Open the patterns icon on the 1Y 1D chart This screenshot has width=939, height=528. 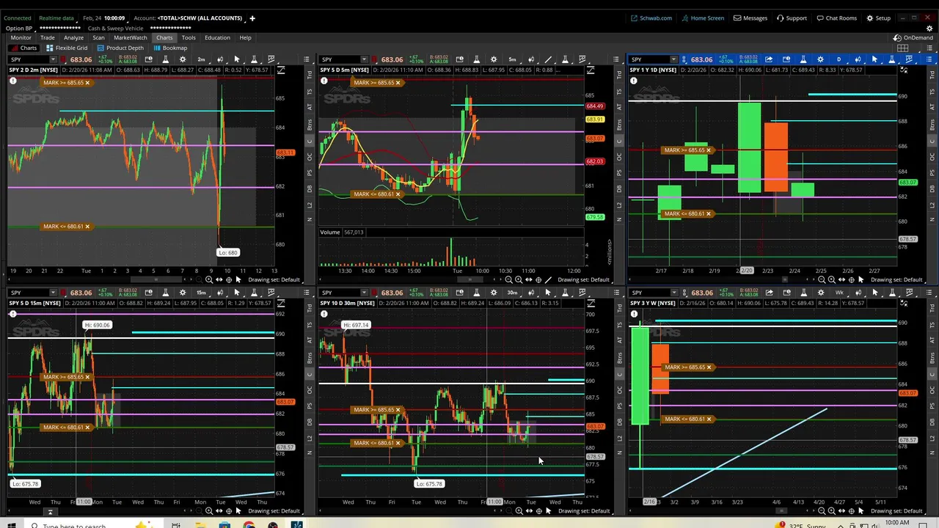point(909,59)
